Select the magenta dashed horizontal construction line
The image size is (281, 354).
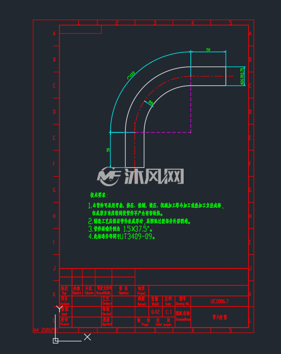pyautogui.click(x=163, y=132)
